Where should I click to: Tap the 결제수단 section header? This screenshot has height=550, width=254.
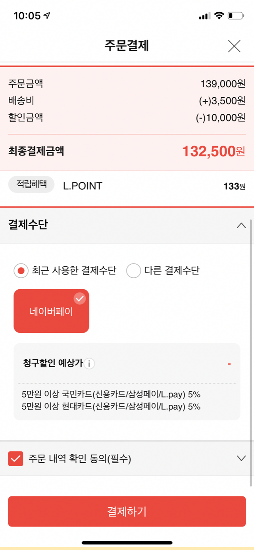(127, 225)
